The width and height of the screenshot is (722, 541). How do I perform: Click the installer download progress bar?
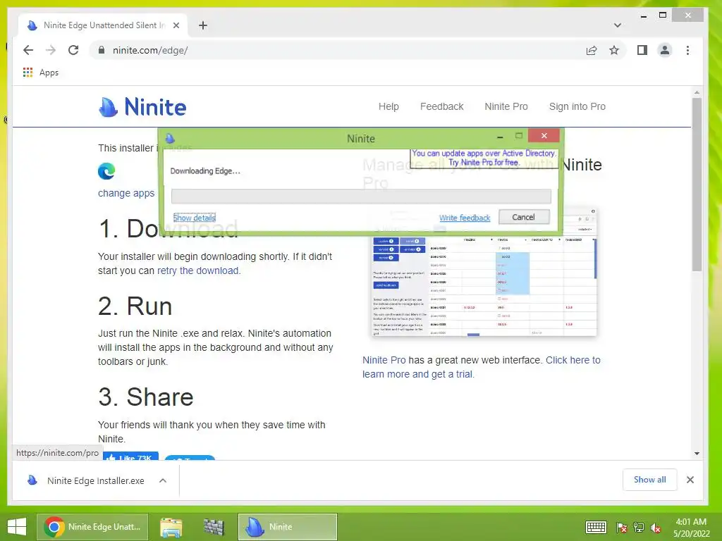pos(361,197)
